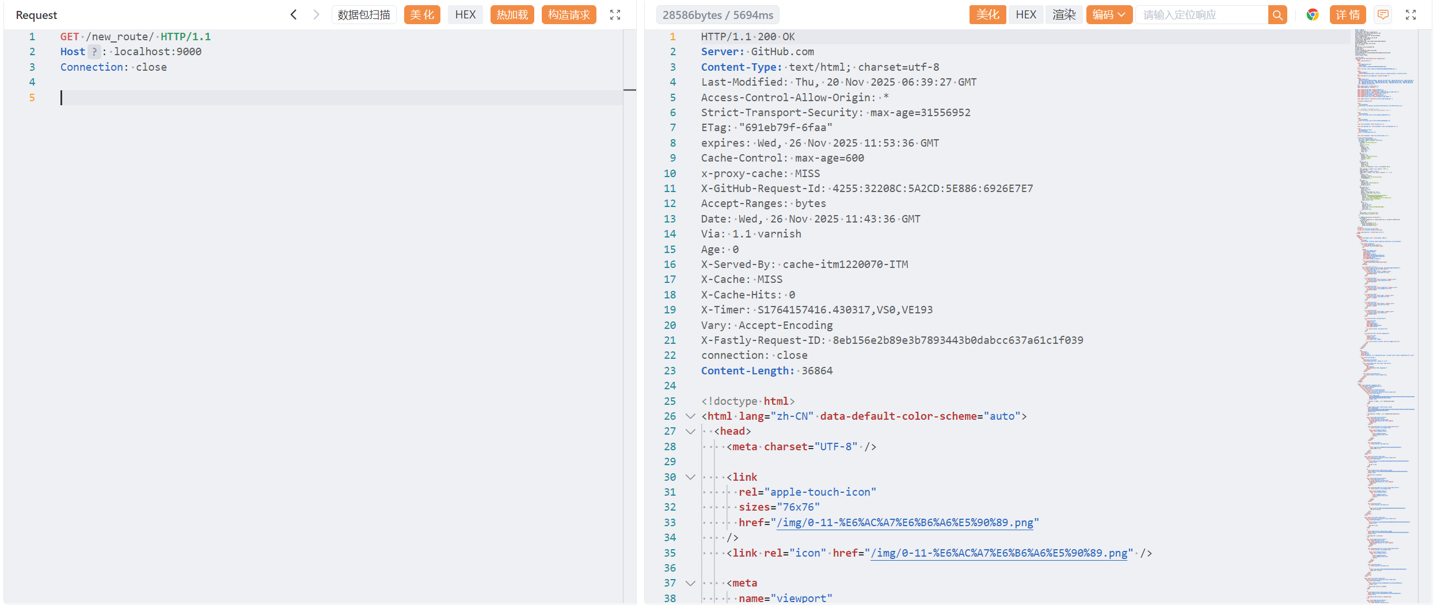This screenshot has height=613, width=1441.
Task: Open response in Chrome browser icon
Action: point(1313,15)
